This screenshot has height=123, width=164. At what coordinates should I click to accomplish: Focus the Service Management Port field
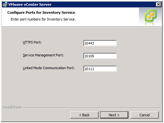(x=100, y=56)
